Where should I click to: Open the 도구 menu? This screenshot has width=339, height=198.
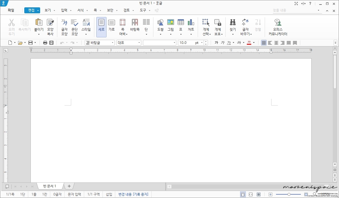[x=143, y=10]
